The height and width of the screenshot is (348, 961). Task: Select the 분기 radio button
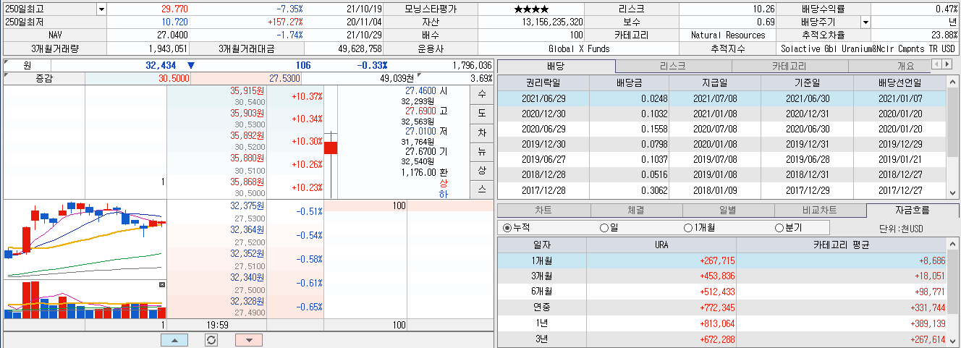pos(779,228)
